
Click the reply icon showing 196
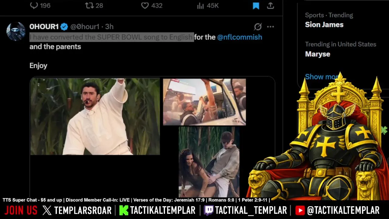click(x=34, y=5)
